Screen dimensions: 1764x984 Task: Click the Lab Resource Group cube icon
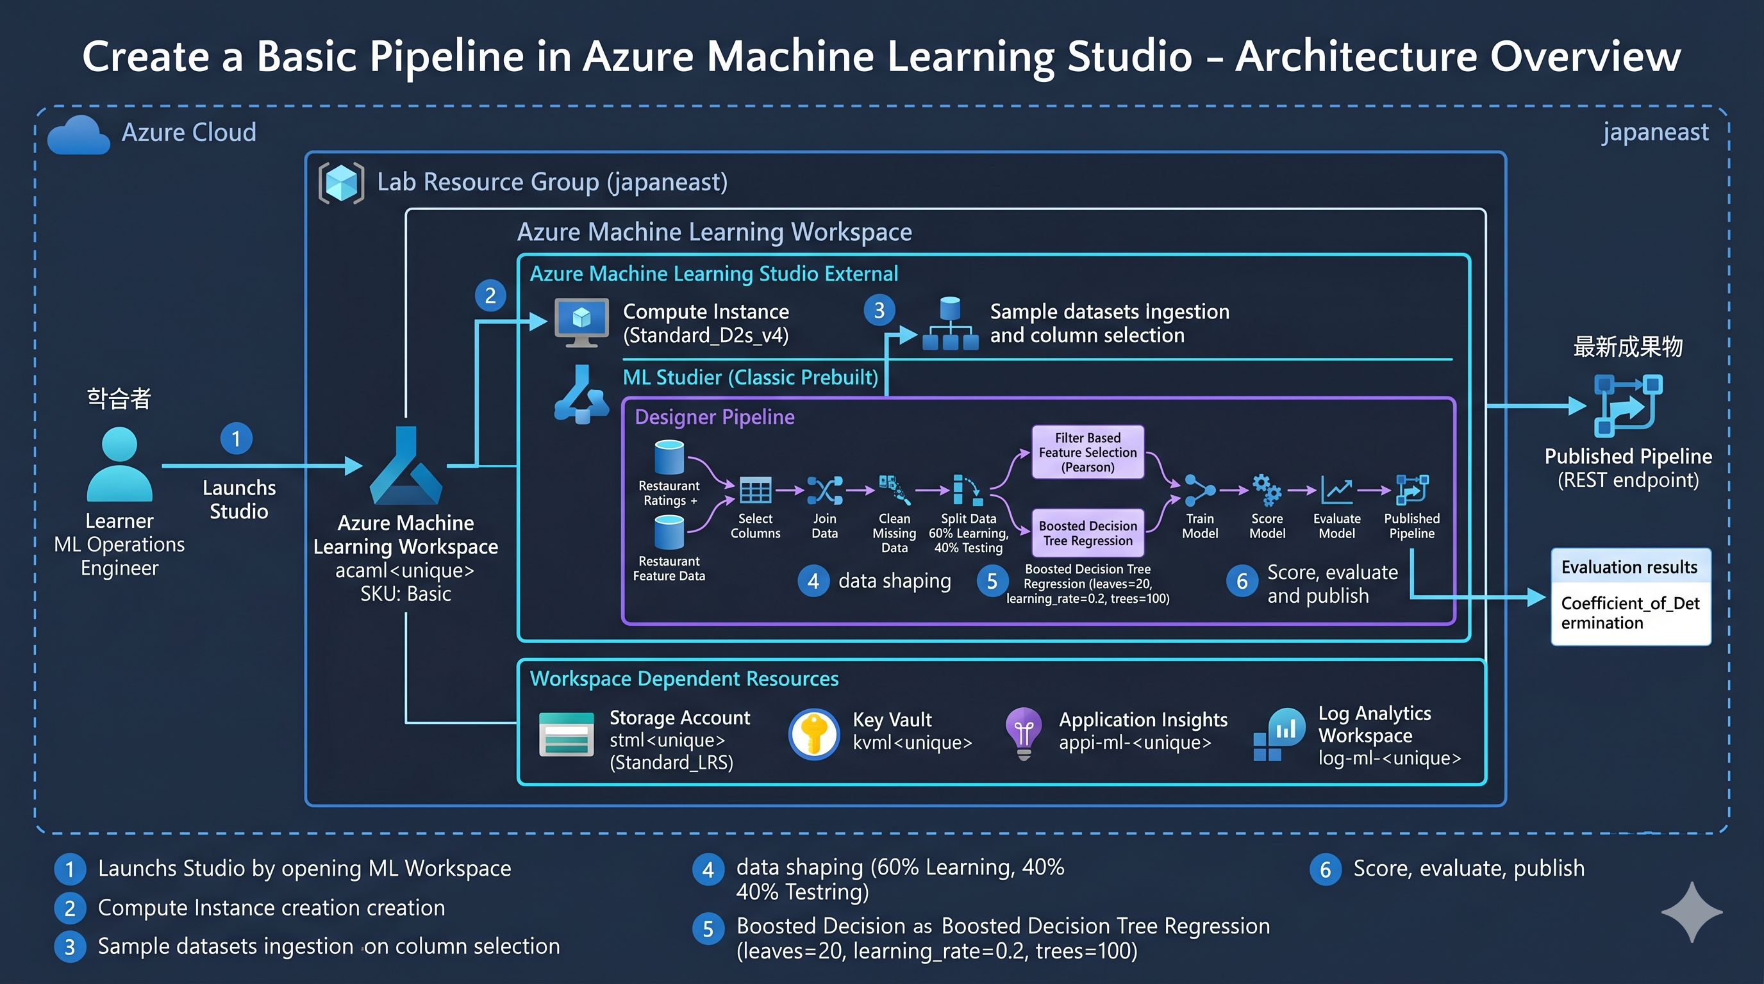point(341,183)
